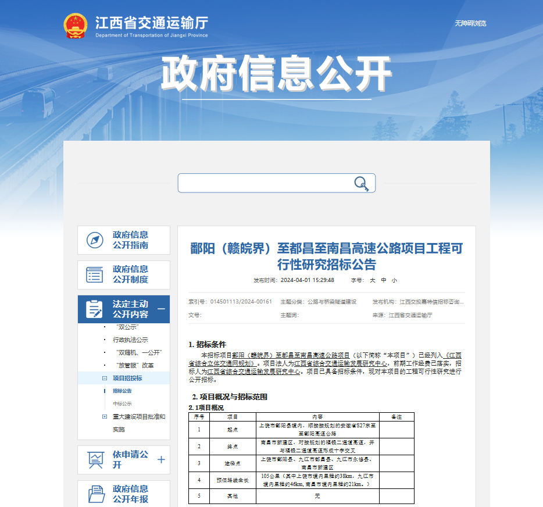This screenshot has width=543, height=507.
Task: Click the search magnifier icon
Action: pyautogui.click(x=362, y=183)
